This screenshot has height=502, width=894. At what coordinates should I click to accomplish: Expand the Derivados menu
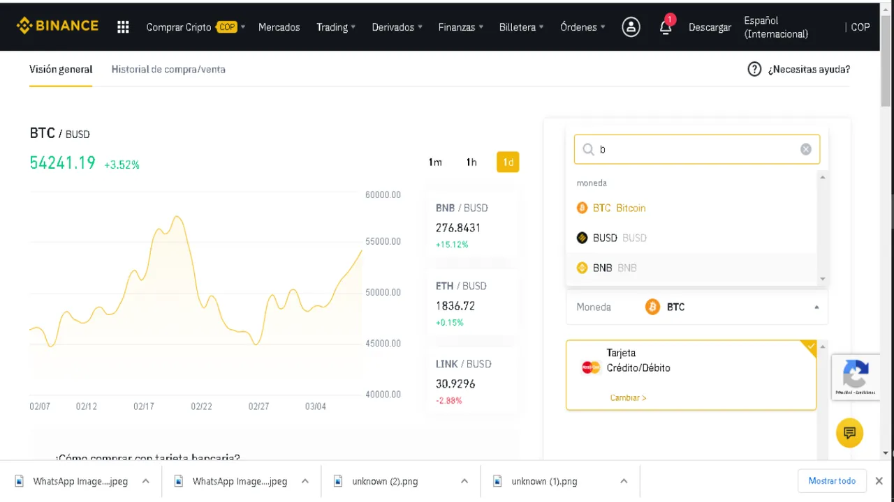[397, 27]
